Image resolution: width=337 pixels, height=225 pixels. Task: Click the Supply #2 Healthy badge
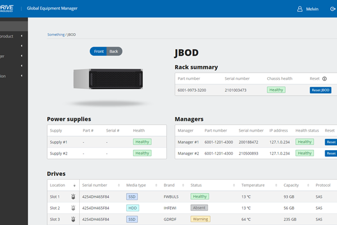142,154
